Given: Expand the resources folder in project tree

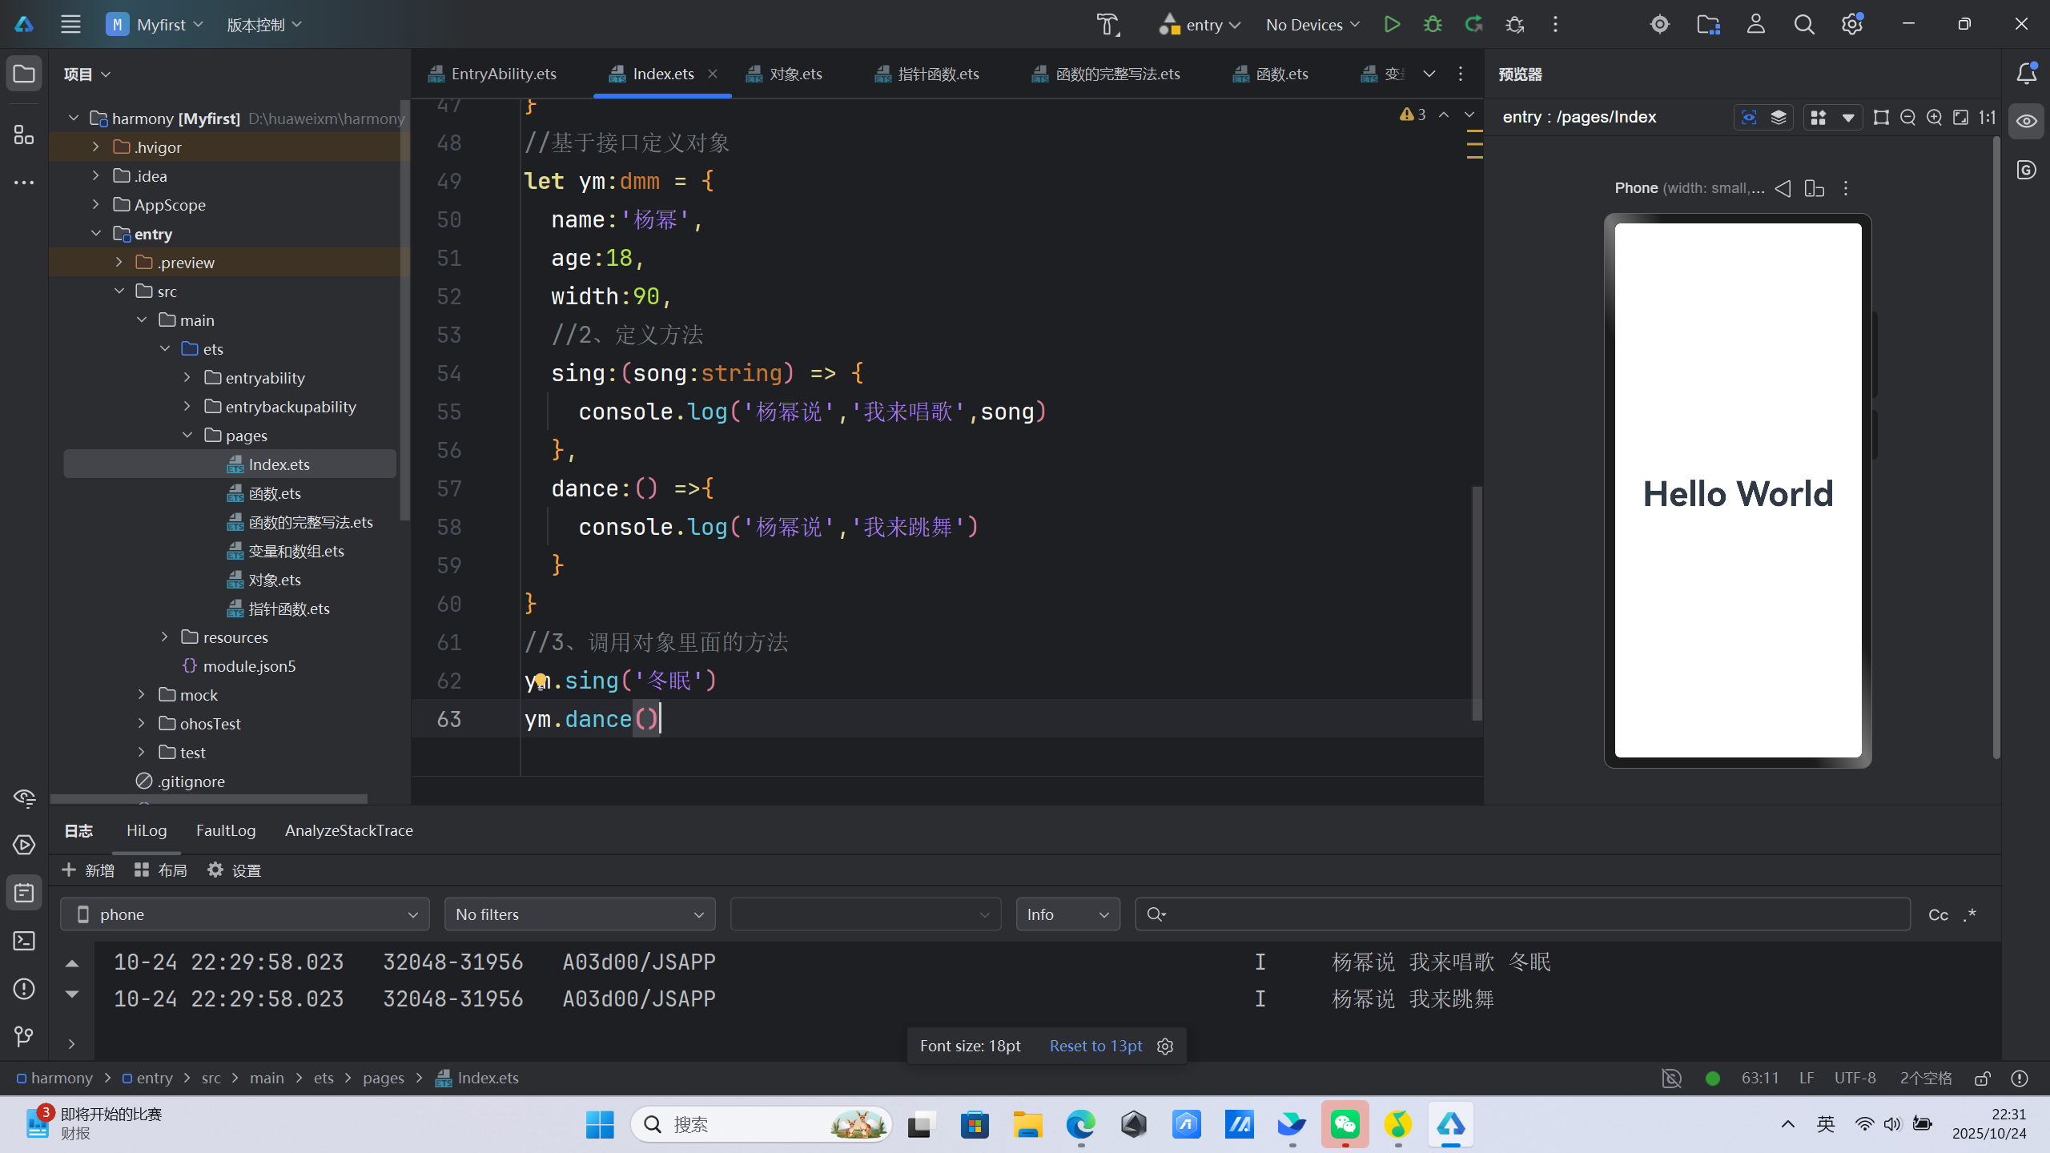Looking at the screenshot, I should point(165,637).
